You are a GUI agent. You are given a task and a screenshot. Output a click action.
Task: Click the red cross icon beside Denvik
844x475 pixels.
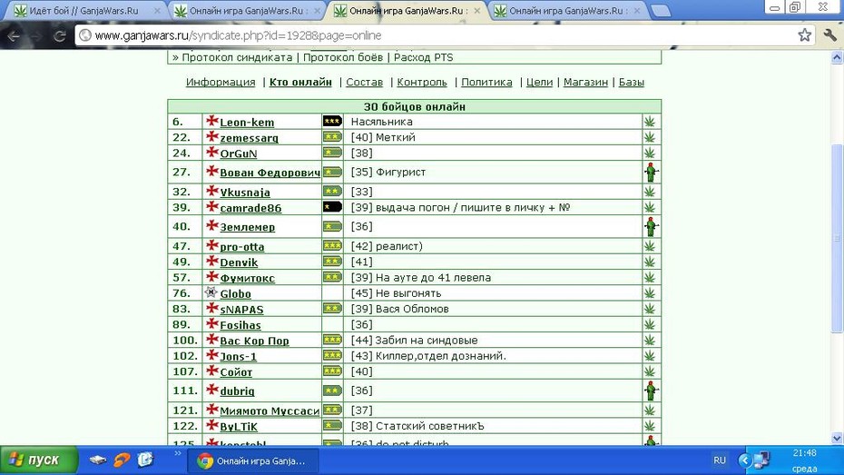click(212, 262)
